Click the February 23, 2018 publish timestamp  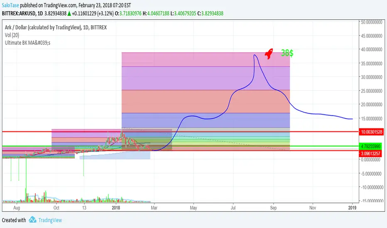(x=105, y=5)
